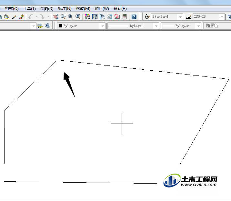The height and width of the screenshot is (201, 231).
Task: Click the 随颜色 plot style field
Action: 217,26
